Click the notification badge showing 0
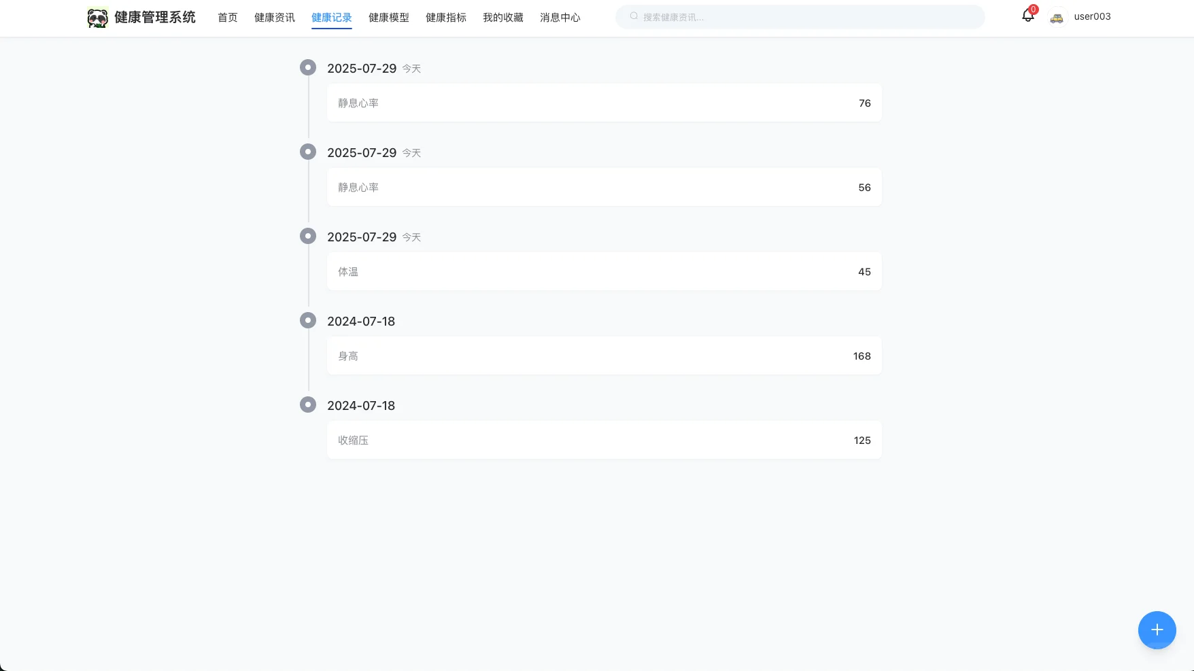Image resolution: width=1194 pixels, height=671 pixels. (x=1034, y=9)
